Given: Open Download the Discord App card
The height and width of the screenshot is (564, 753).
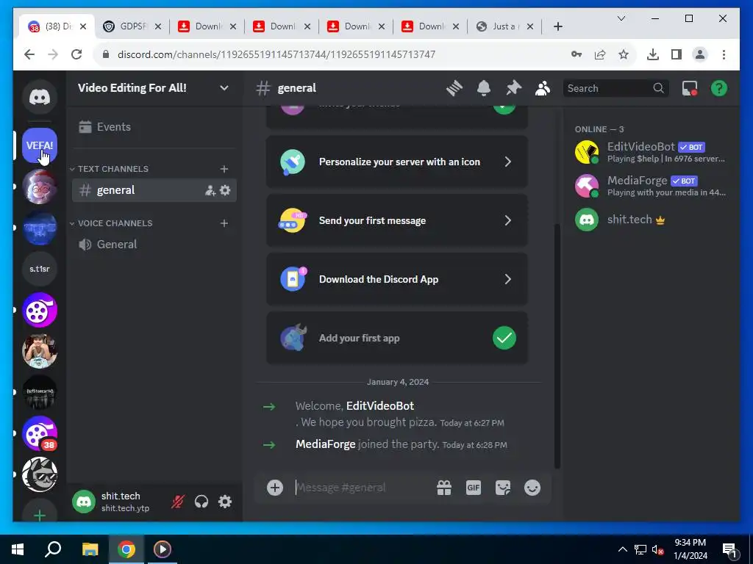Looking at the screenshot, I should pyautogui.click(x=396, y=279).
